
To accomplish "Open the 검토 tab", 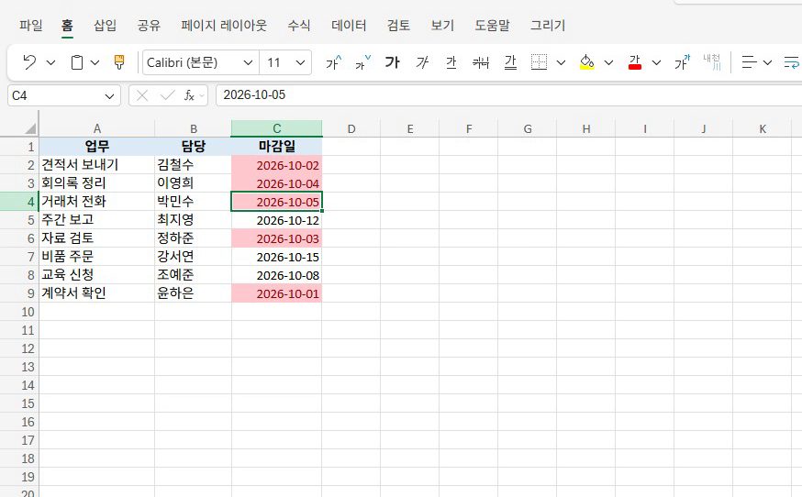I will coord(398,25).
